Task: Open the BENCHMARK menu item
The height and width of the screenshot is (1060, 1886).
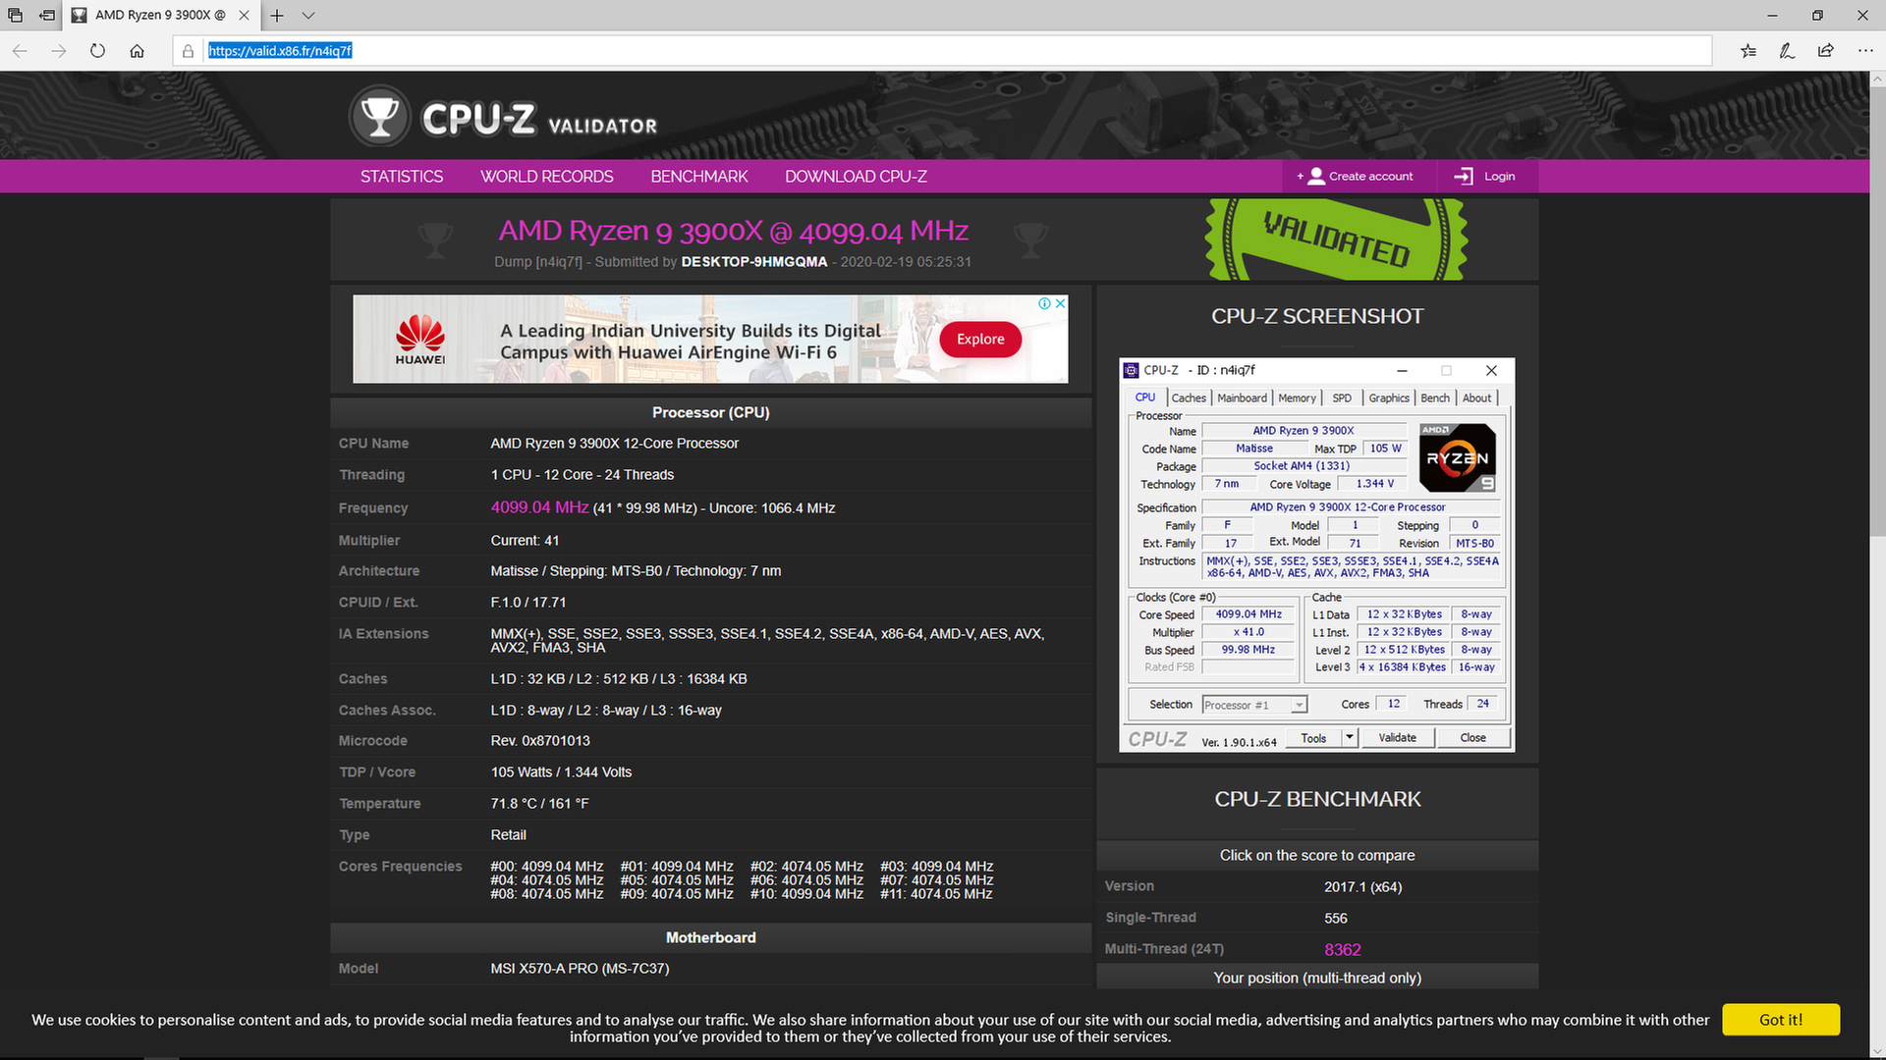Action: coord(699,177)
